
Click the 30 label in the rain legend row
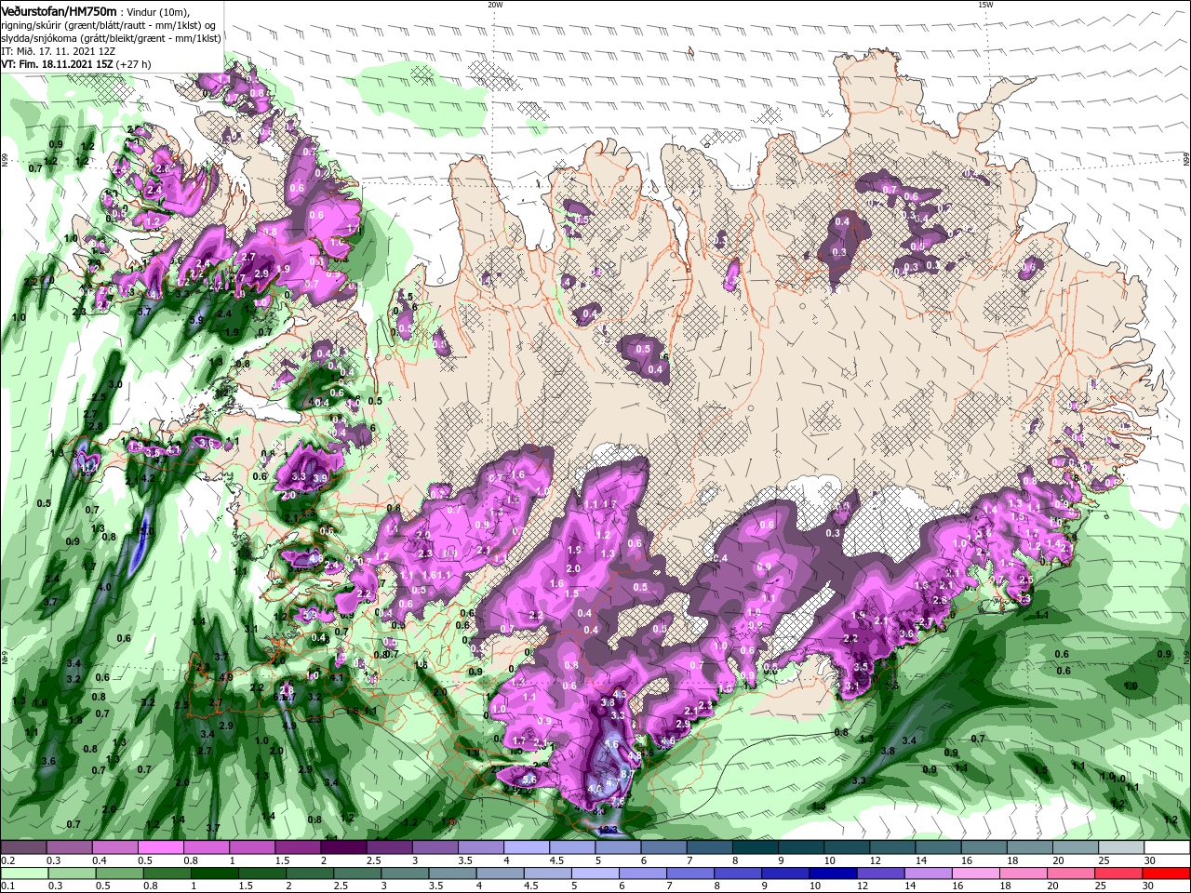pyautogui.click(x=1147, y=886)
